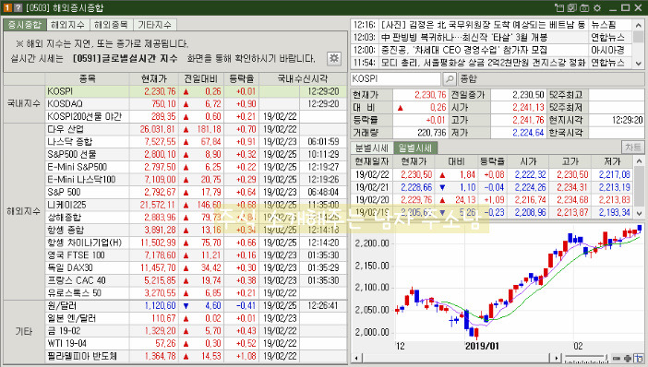
Task: Select the 유로스톡스 50 row
Action: [196, 292]
